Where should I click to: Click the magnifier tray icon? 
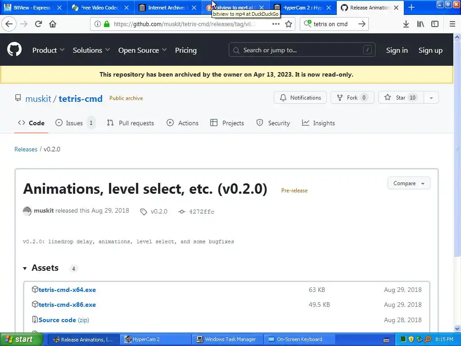[428, 340]
